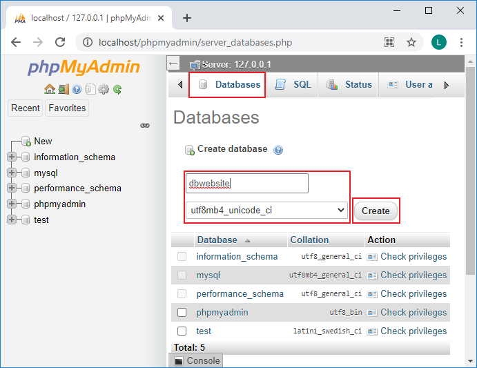
Task: Click browser back arrow
Action: 16,42
